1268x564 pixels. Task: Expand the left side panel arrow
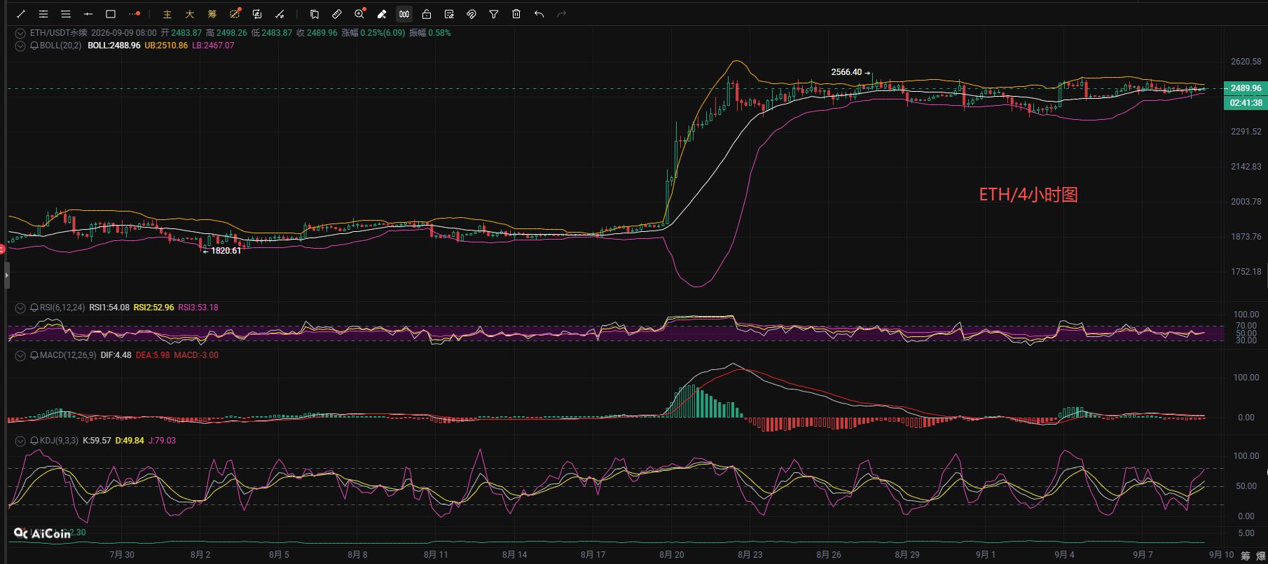(x=6, y=275)
